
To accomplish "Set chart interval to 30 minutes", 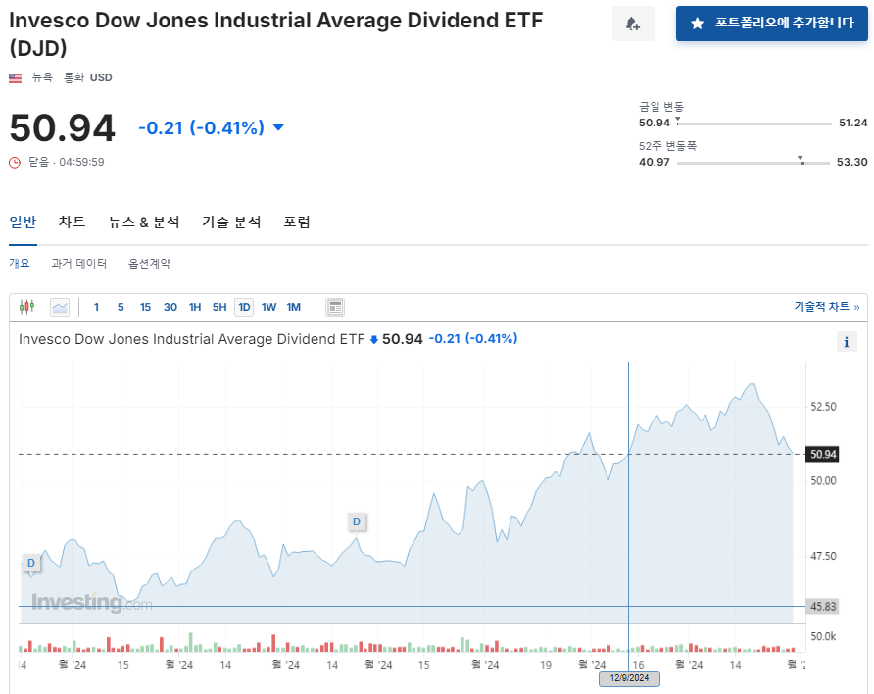I will pyautogui.click(x=170, y=307).
